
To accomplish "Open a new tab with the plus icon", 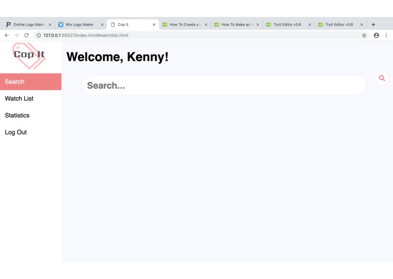I will [373, 24].
